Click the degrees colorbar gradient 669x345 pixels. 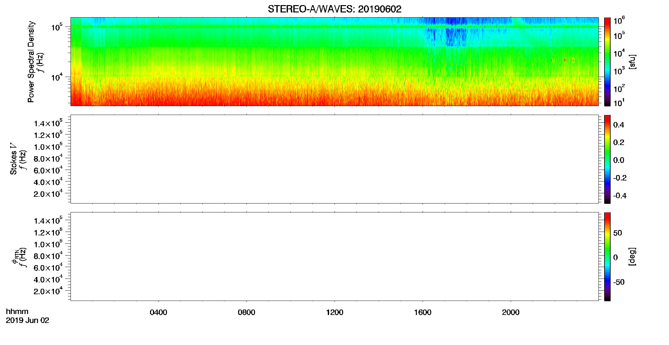tap(607, 257)
